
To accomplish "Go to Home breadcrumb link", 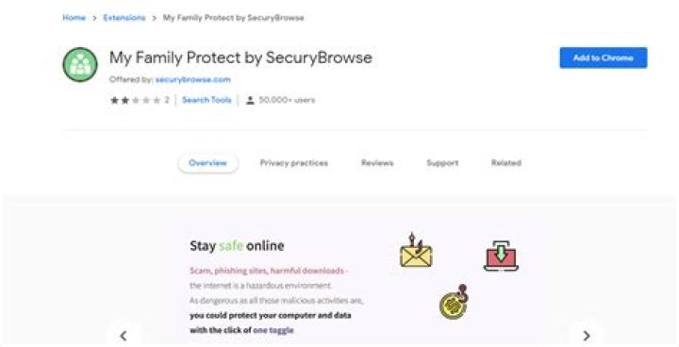I will tap(75, 18).
